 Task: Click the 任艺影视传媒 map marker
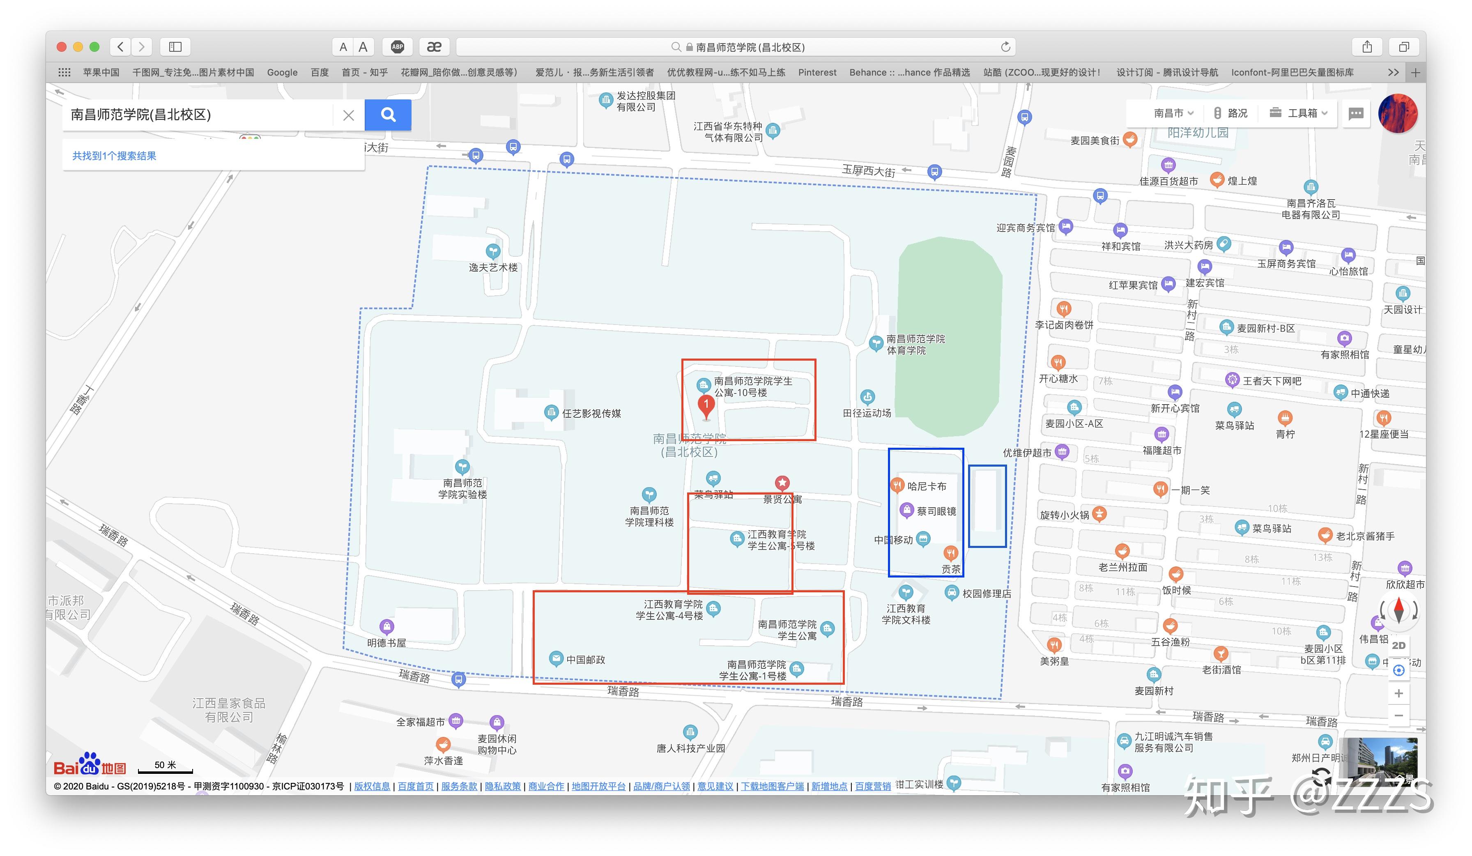(551, 412)
